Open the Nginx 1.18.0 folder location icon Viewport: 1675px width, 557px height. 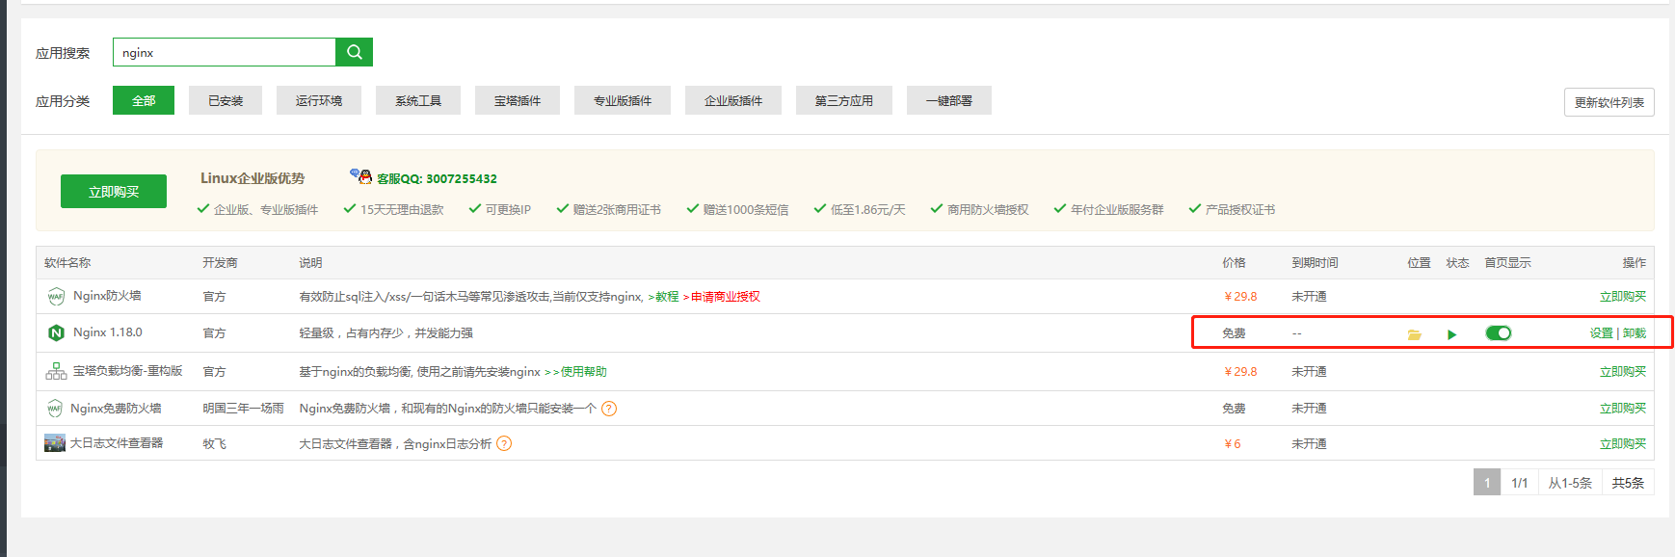(x=1415, y=334)
